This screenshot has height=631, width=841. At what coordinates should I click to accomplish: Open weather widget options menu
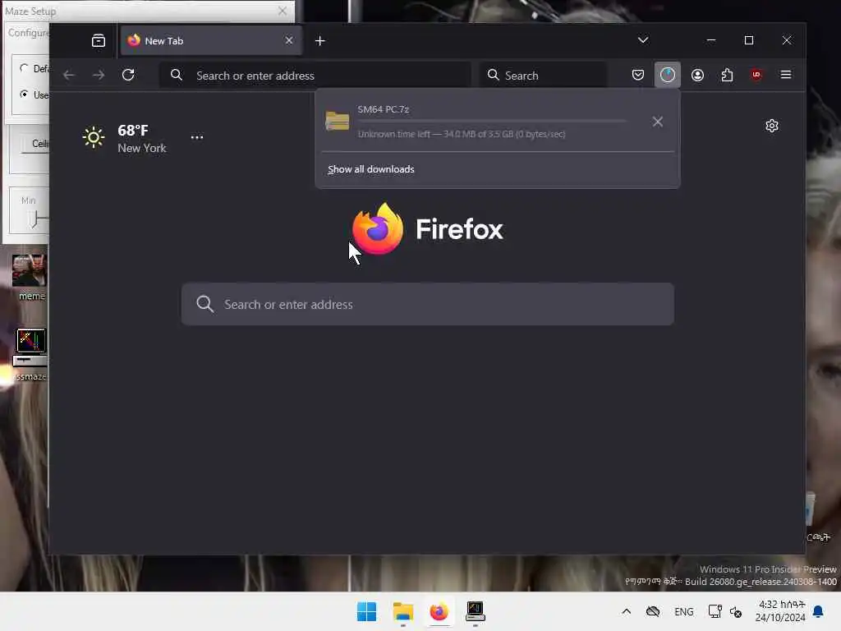pyautogui.click(x=197, y=137)
